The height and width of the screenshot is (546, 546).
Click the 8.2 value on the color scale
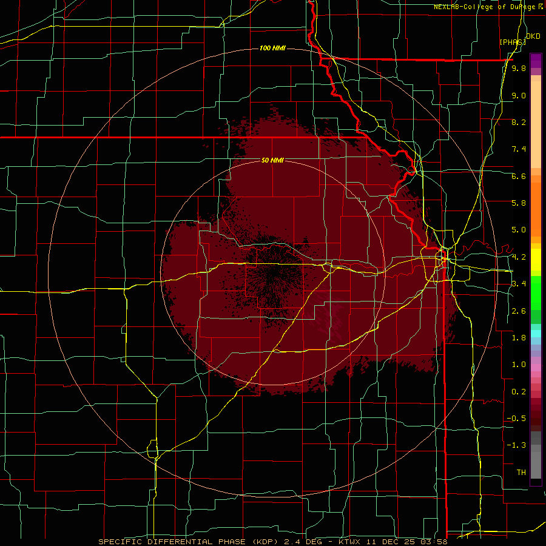pyautogui.click(x=519, y=123)
